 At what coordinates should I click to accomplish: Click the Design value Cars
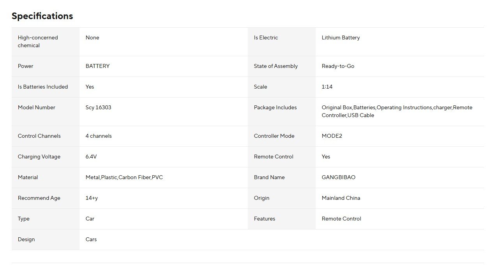point(91,239)
